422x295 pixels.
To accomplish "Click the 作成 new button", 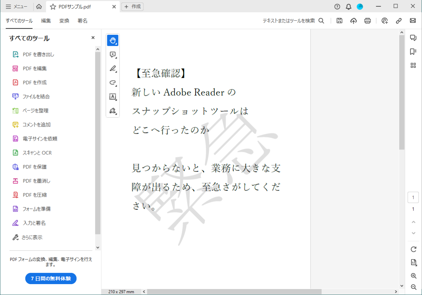I will (132, 7).
